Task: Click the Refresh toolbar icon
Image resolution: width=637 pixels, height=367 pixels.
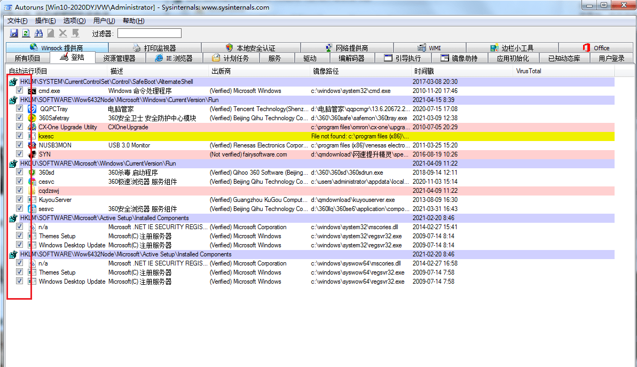Action: point(26,33)
